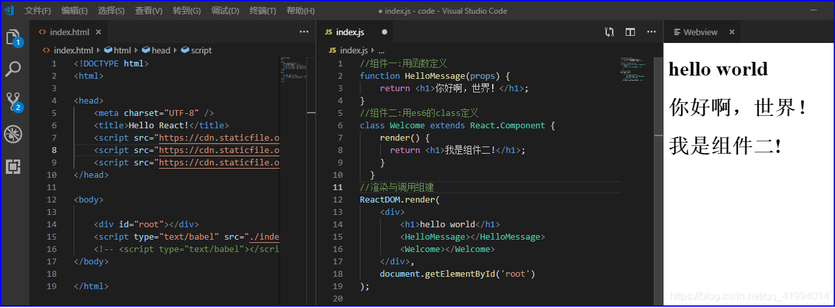Viewport: 835px width, 308px height.
Task: Open the 选择(S) menu
Action: [111, 11]
